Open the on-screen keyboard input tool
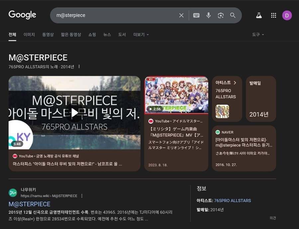 click(x=196, y=15)
